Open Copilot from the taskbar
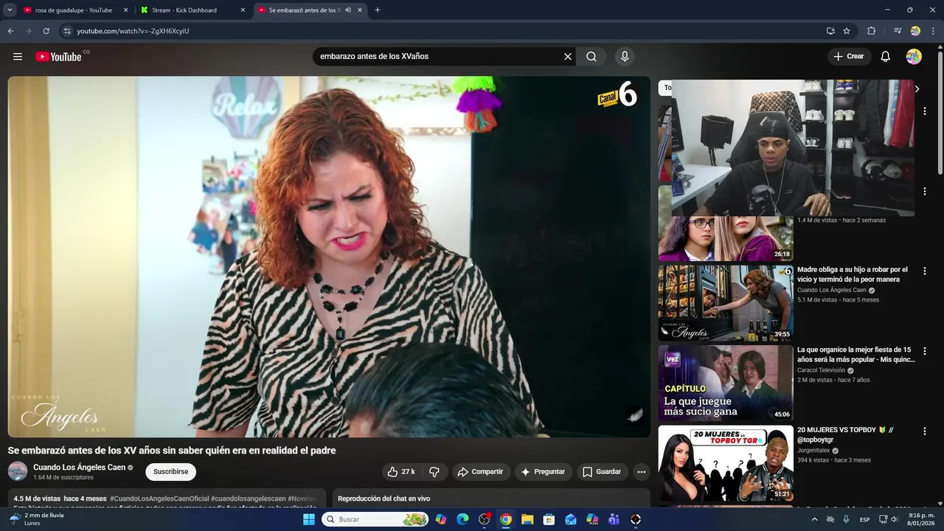Image resolution: width=944 pixels, height=531 pixels. point(441,519)
